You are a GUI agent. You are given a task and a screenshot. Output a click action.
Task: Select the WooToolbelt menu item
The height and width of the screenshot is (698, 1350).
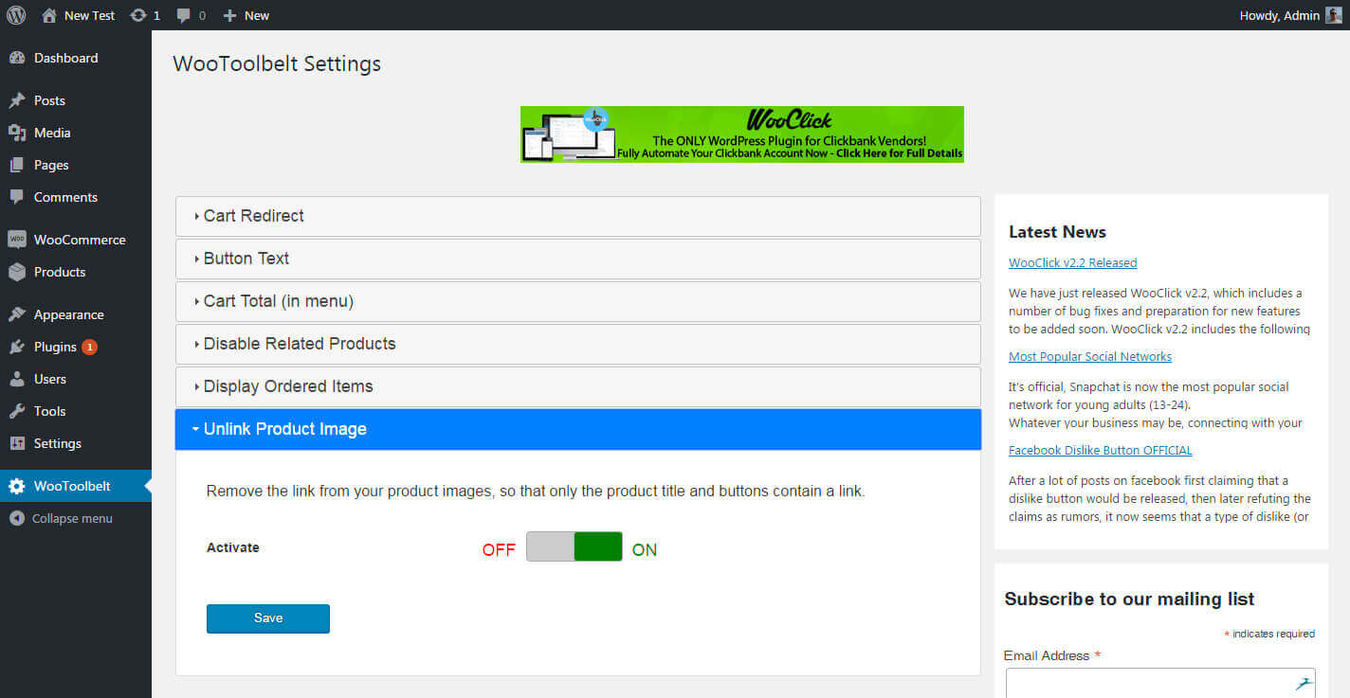coord(76,486)
